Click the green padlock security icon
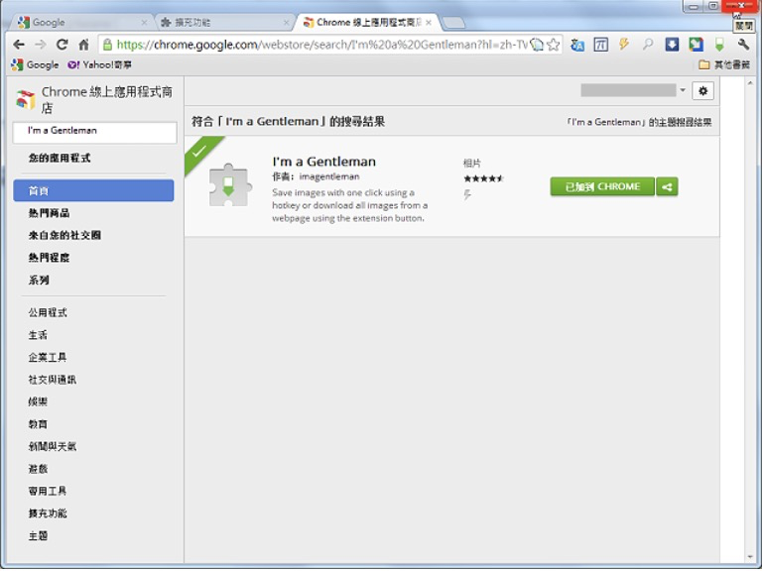This screenshot has height=571, width=764. 108,45
